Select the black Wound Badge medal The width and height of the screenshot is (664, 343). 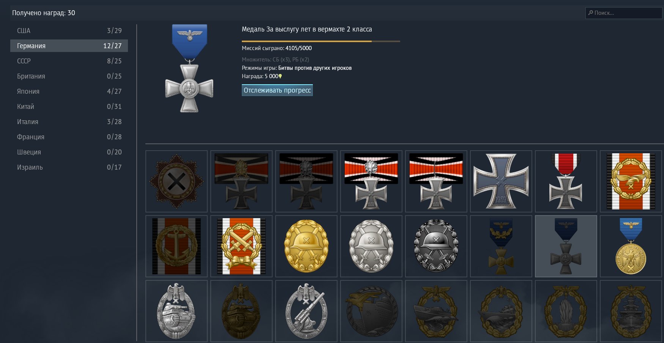pyautogui.click(x=436, y=246)
